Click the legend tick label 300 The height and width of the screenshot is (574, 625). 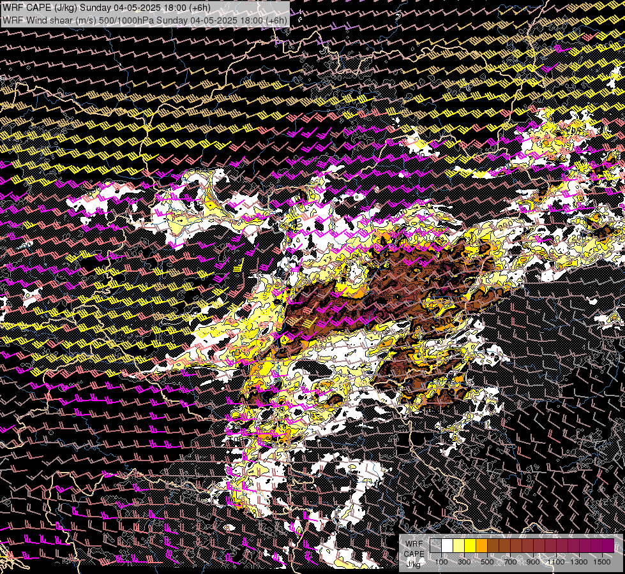click(464, 562)
